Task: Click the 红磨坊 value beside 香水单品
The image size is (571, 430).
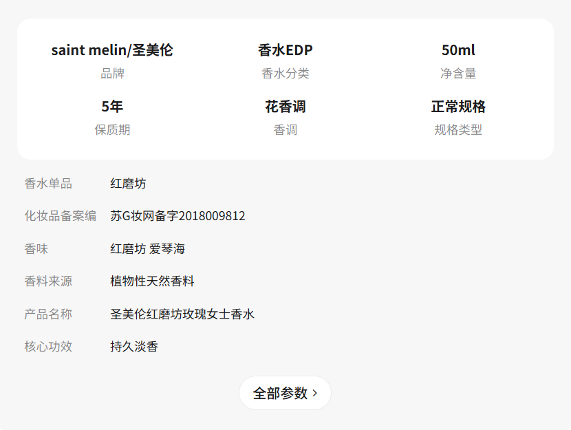Action: [x=128, y=184]
